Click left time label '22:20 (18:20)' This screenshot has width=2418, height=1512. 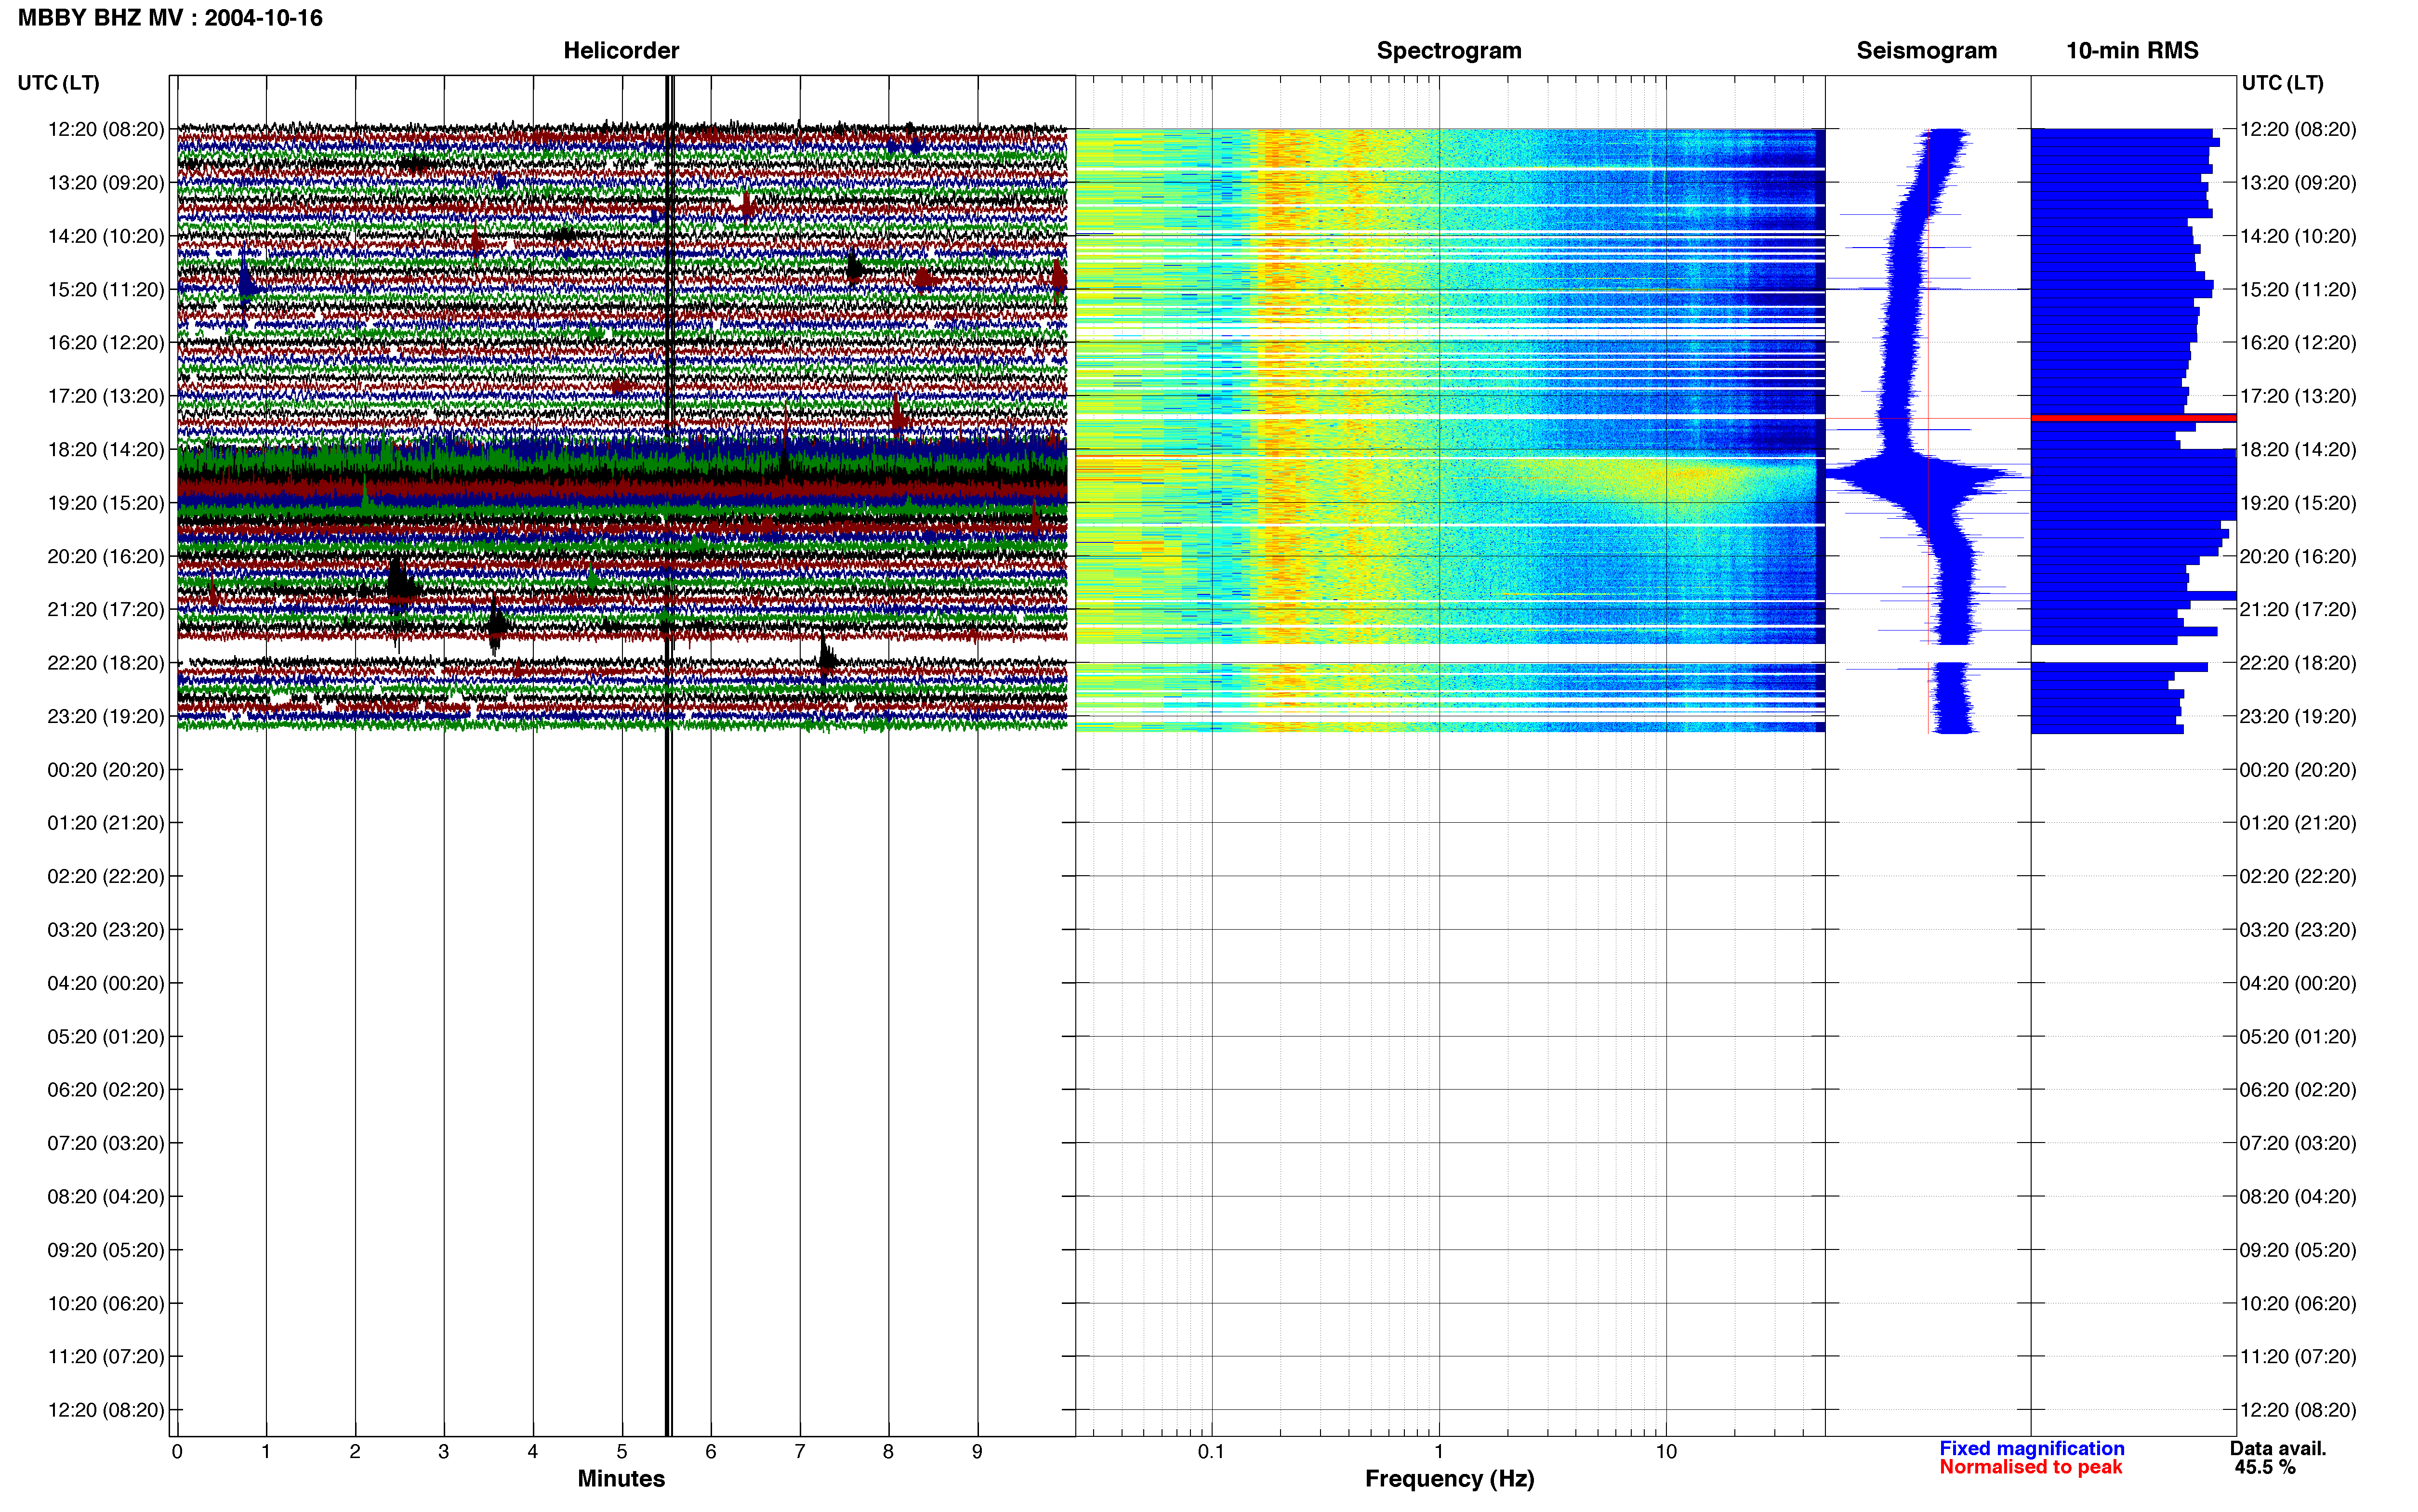pos(106,662)
